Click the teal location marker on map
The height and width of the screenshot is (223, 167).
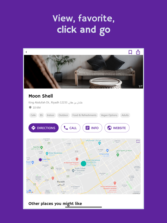[83, 163]
